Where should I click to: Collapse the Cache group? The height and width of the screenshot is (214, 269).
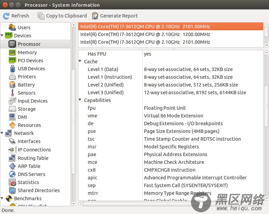pos(80,61)
